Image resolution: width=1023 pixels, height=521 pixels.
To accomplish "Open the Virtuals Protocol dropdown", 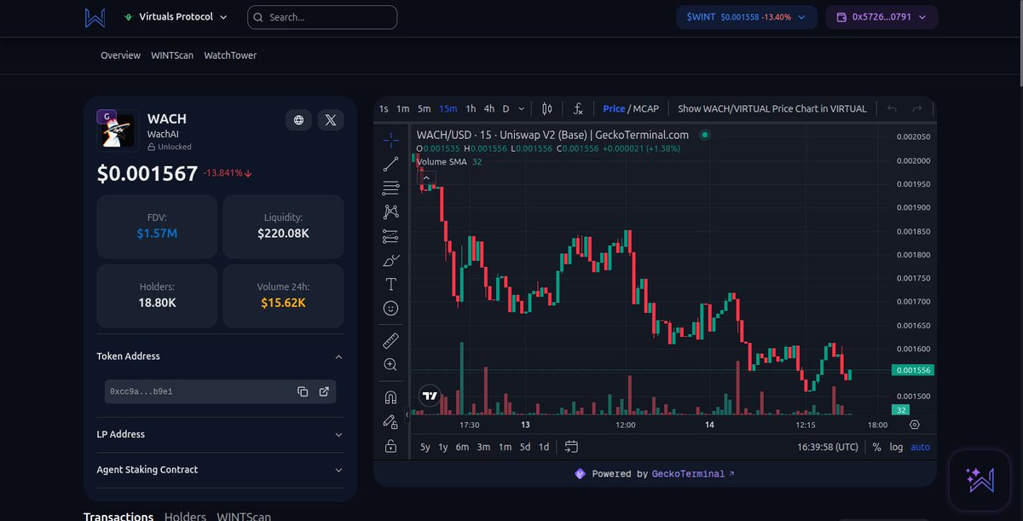I will point(176,17).
